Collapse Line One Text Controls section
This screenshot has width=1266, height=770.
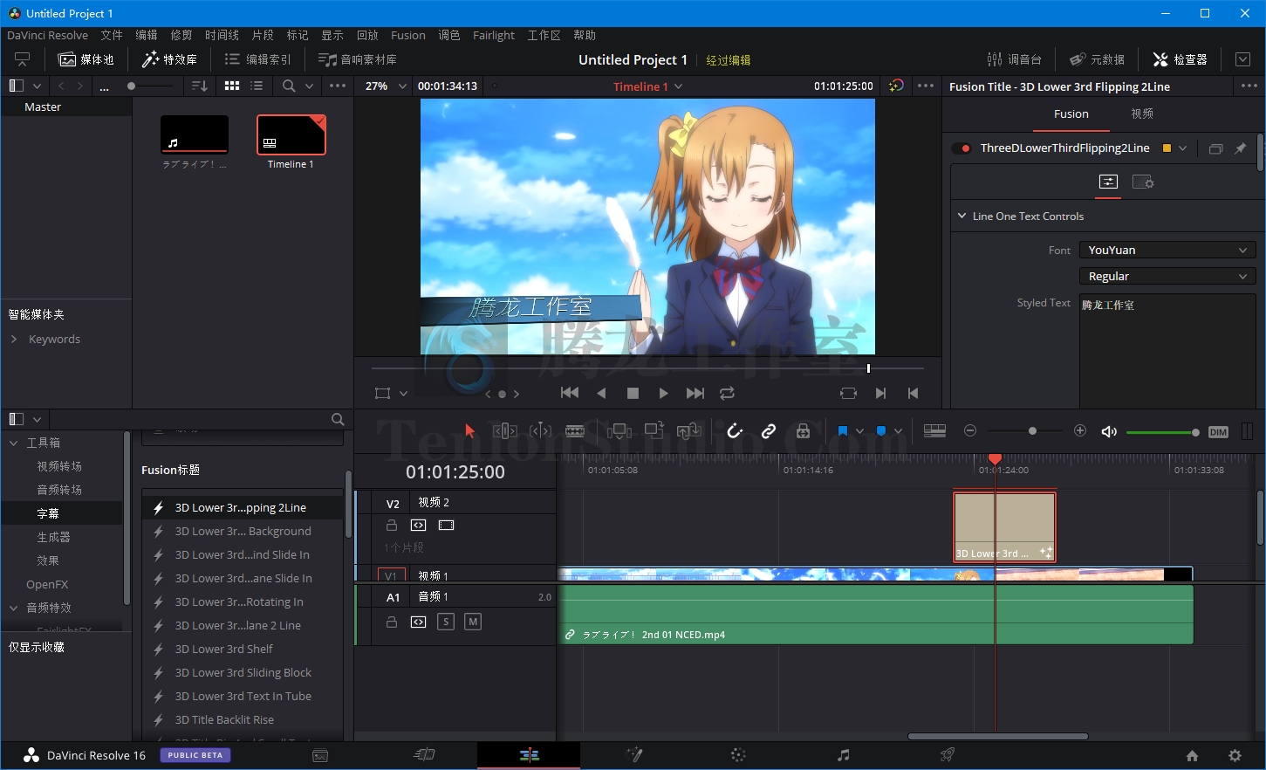pos(961,216)
